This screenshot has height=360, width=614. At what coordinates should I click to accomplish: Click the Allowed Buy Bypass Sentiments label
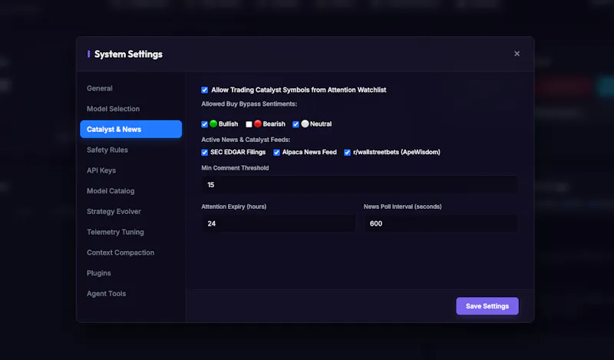pyautogui.click(x=249, y=104)
